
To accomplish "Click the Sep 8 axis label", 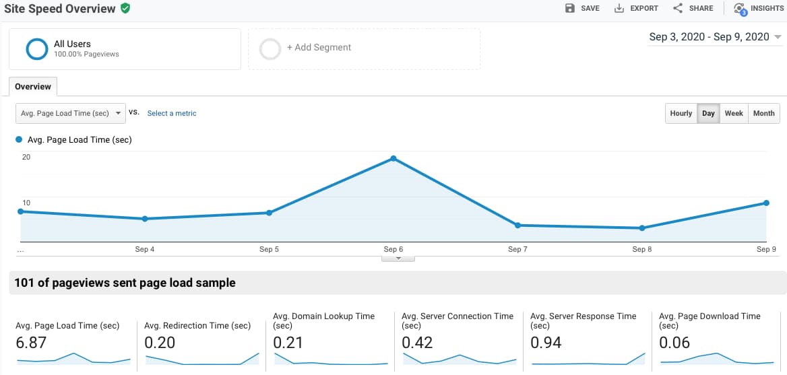I will click(x=642, y=249).
